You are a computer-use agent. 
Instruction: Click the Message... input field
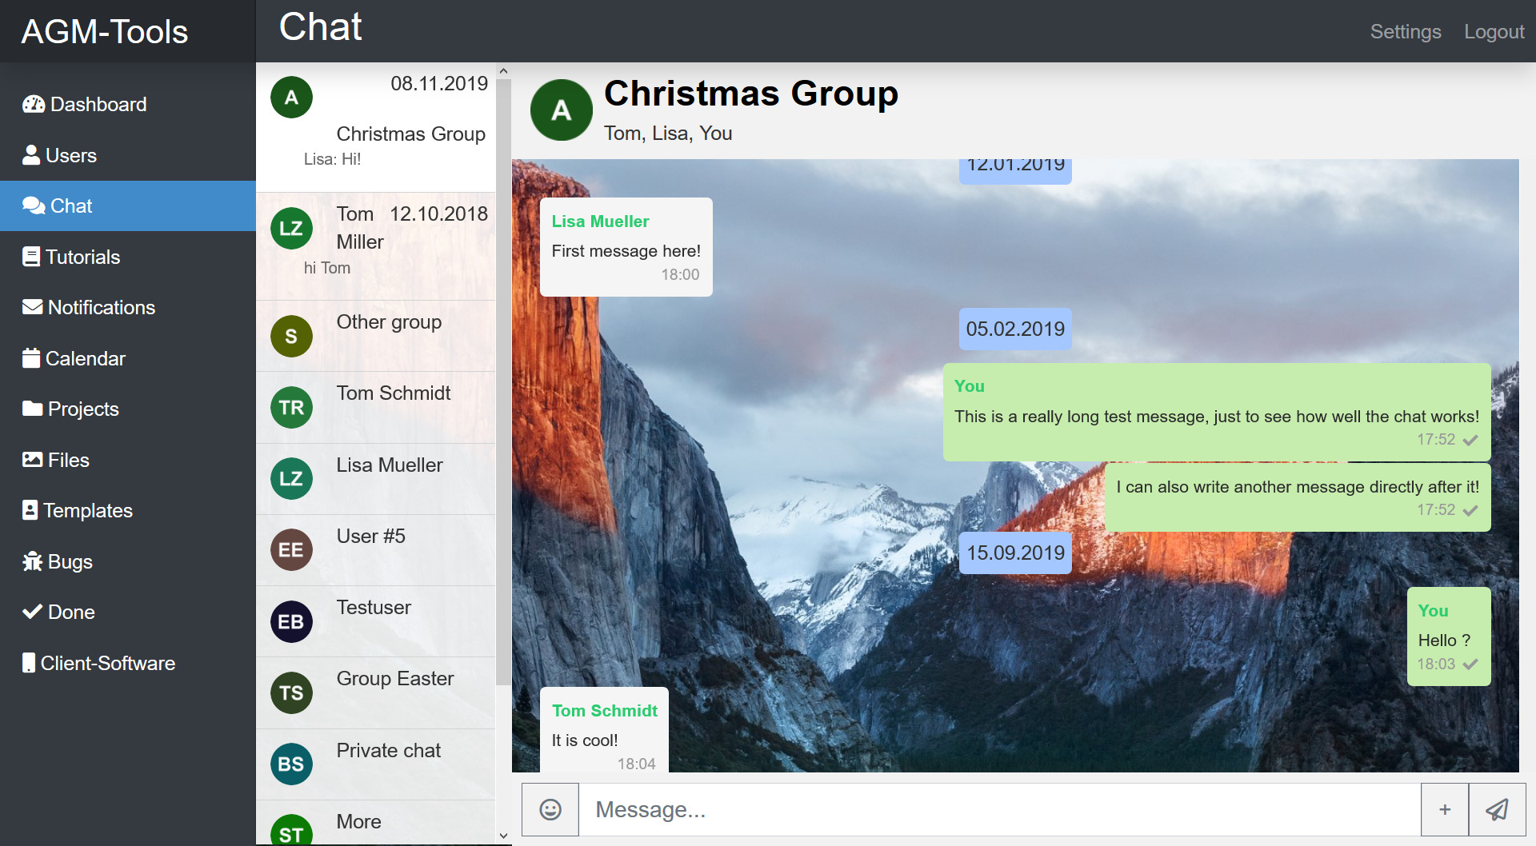[x=1000, y=810]
